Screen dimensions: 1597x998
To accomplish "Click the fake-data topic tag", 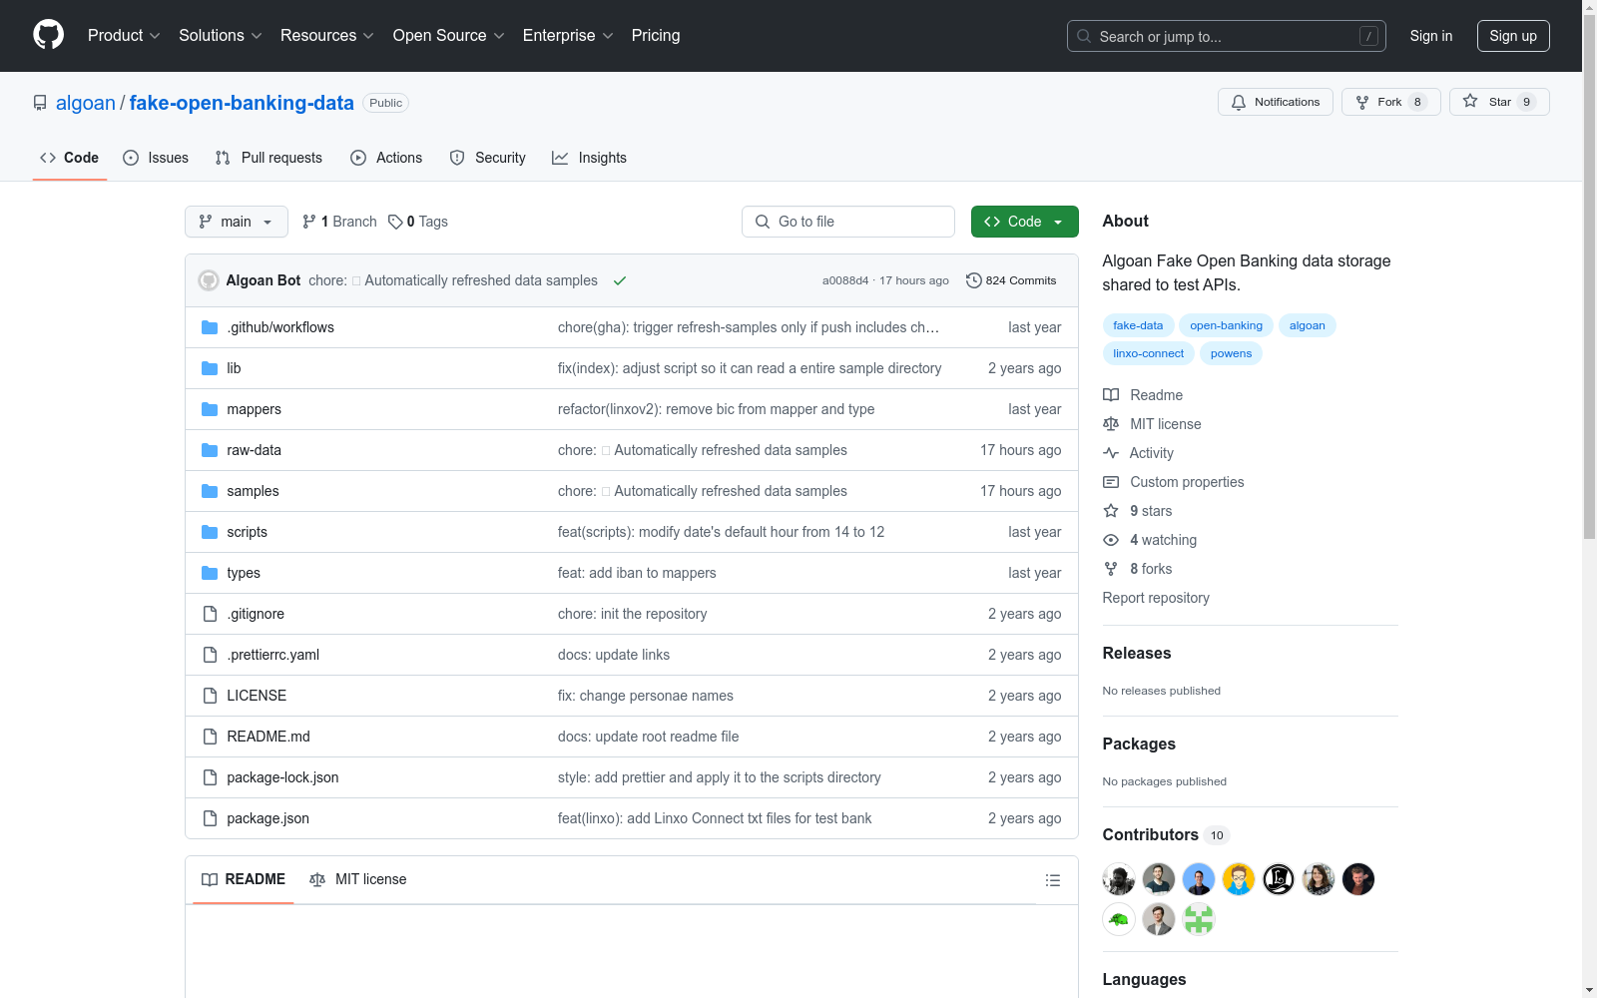I will (1138, 325).
